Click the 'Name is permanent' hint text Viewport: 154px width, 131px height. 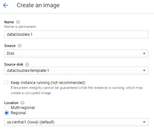click(20, 27)
